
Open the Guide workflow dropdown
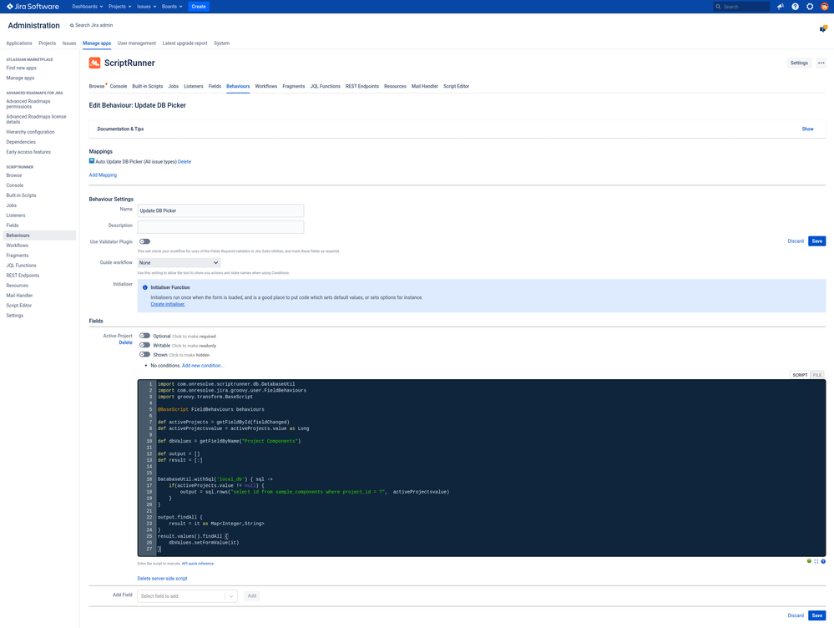[178, 262]
